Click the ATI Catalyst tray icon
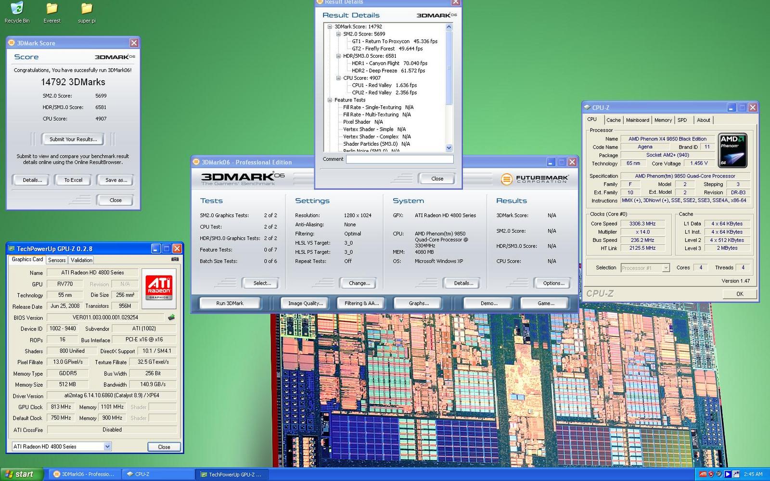770x481 pixels. [703, 474]
